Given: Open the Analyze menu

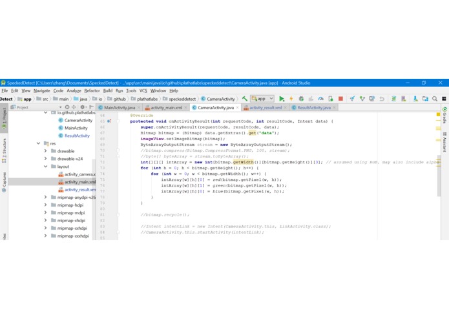Looking at the screenshot, I should pos(74,90).
